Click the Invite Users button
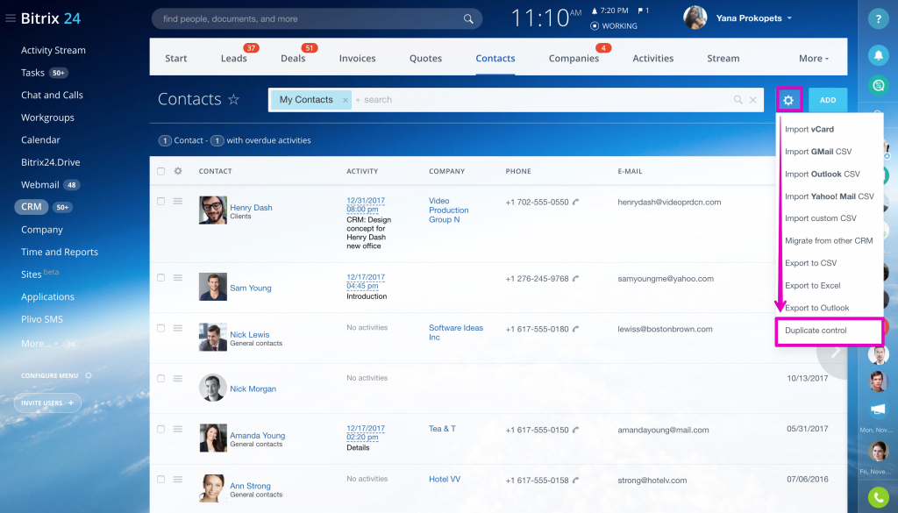Image resolution: width=898 pixels, height=513 pixels. tap(47, 403)
